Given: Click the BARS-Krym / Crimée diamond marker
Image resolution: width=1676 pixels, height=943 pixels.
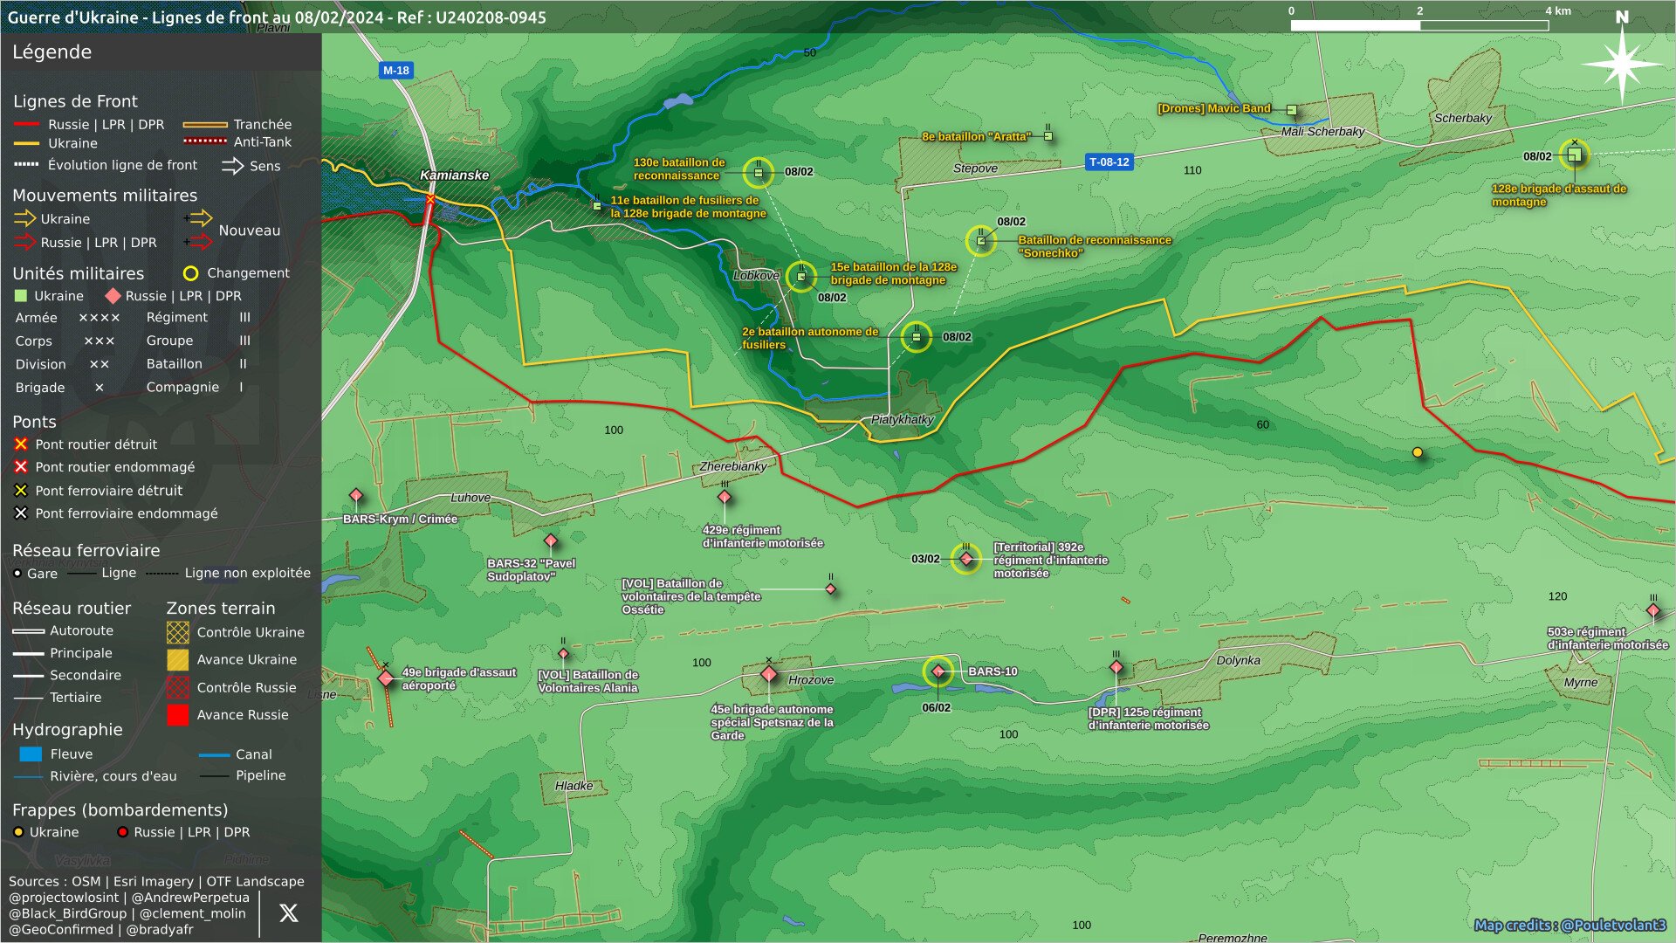Looking at the screenshot, I should point(356,496).
